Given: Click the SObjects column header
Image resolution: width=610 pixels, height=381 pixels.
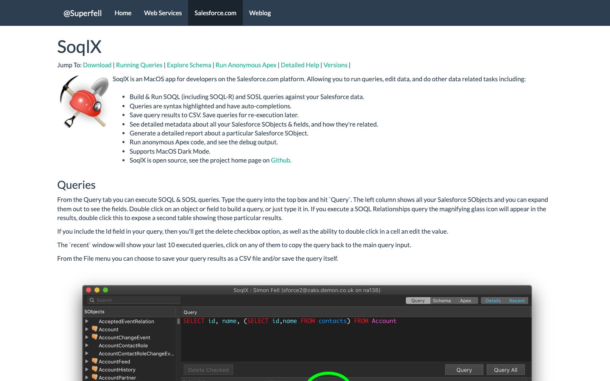Looking at the screenshot, I should 130,312.
